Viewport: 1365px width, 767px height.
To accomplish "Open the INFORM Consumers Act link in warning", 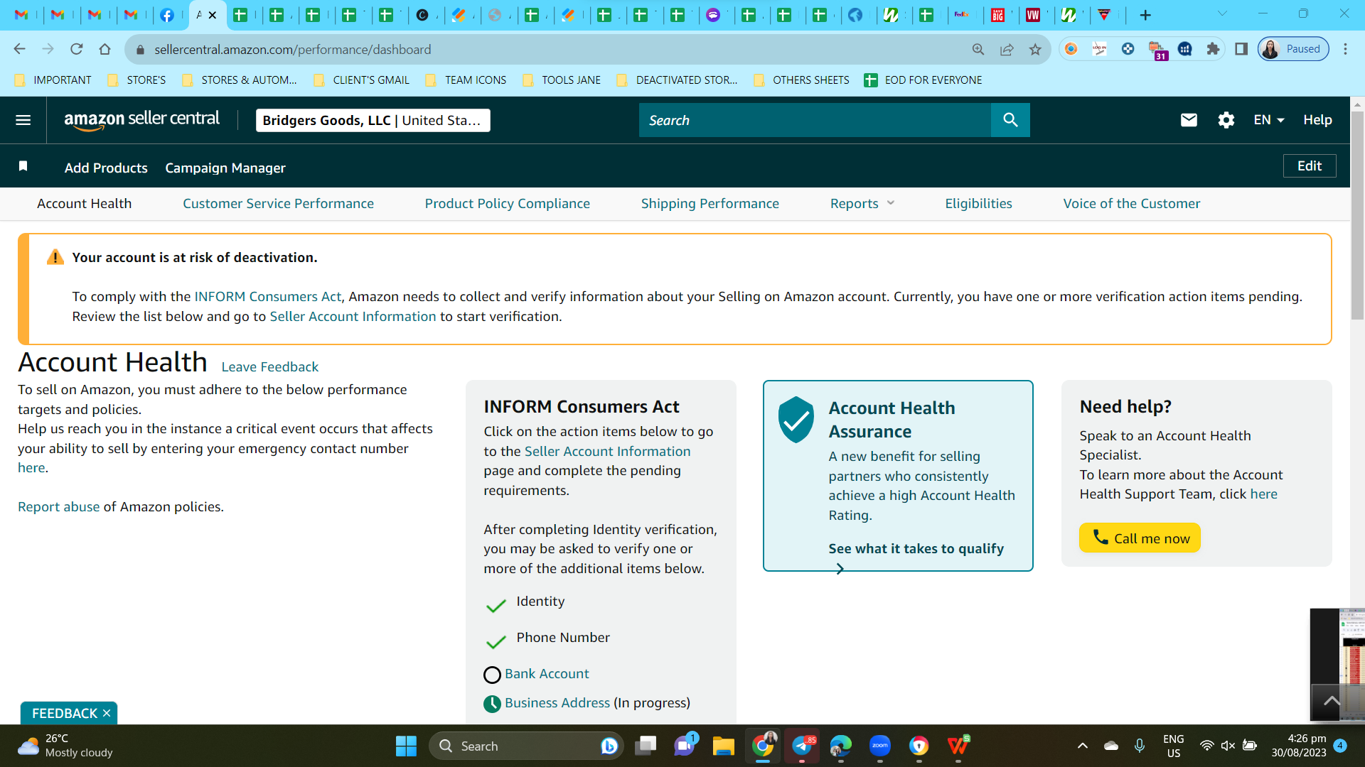I will click(x=267, y=297).
